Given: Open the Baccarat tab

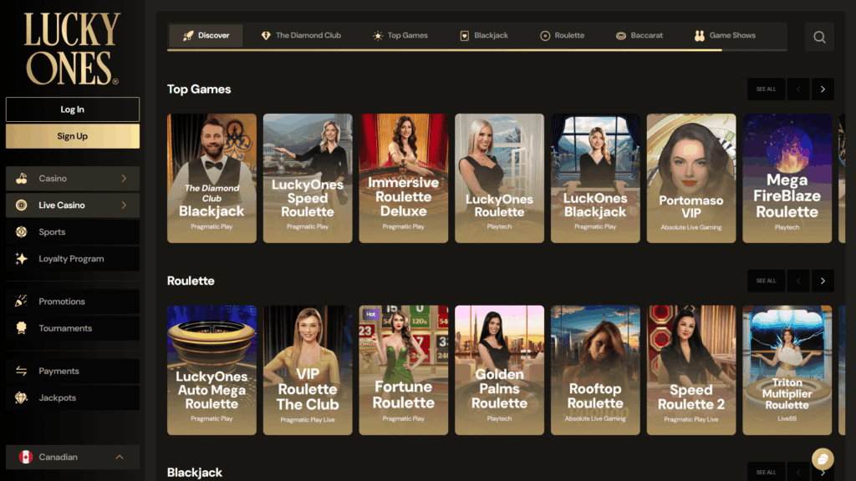Looking at the screenshot, I should (639, 36).
